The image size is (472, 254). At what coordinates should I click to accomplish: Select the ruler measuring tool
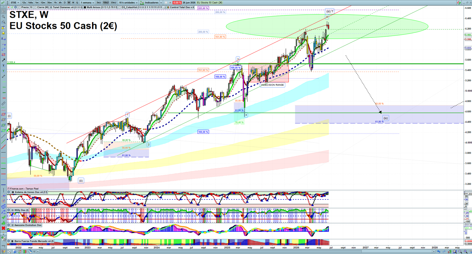point(4,104)
